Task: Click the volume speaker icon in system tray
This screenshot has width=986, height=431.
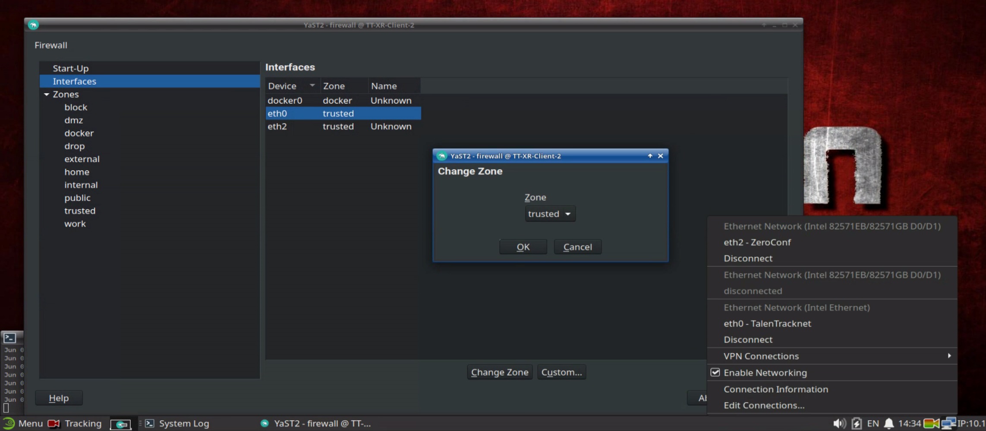Action: click(839, 423)
